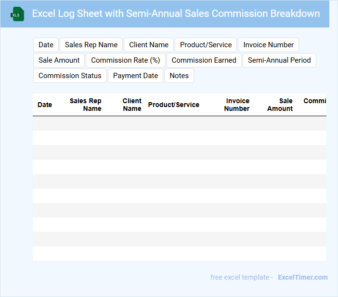The height and width of the screenshot is (297, 338).
Task: Click the Sales Rep Name column header
Action: [x=86, y=105]
